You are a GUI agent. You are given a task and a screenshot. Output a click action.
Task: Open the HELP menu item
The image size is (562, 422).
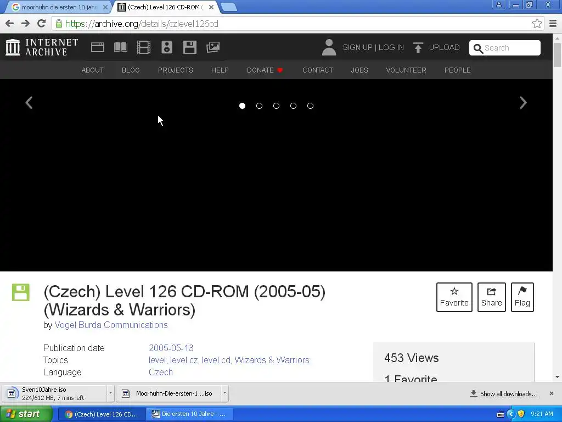coord(220,70)
